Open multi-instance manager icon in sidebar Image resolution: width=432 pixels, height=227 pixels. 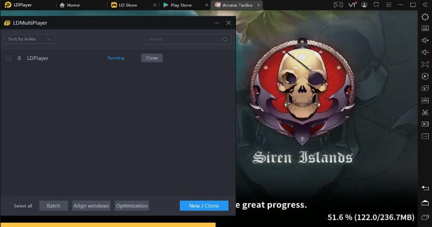425,88
